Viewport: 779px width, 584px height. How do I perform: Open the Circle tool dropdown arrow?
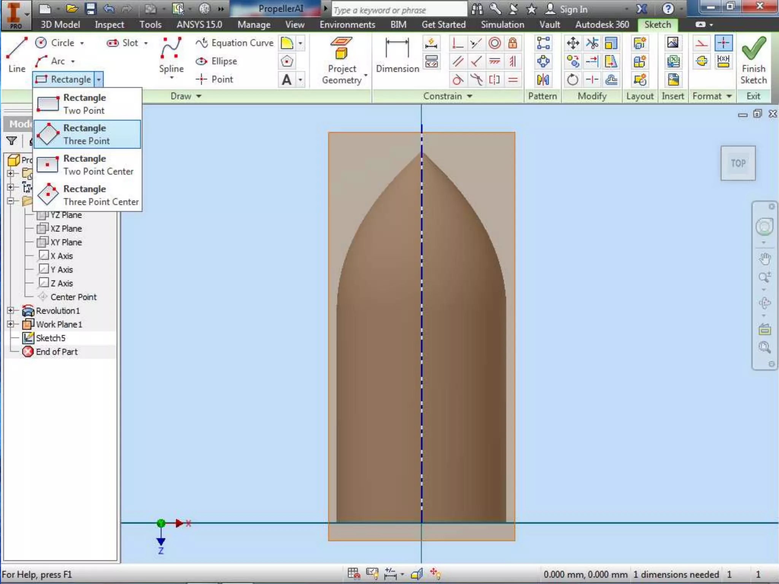click(x=82, y=43)
